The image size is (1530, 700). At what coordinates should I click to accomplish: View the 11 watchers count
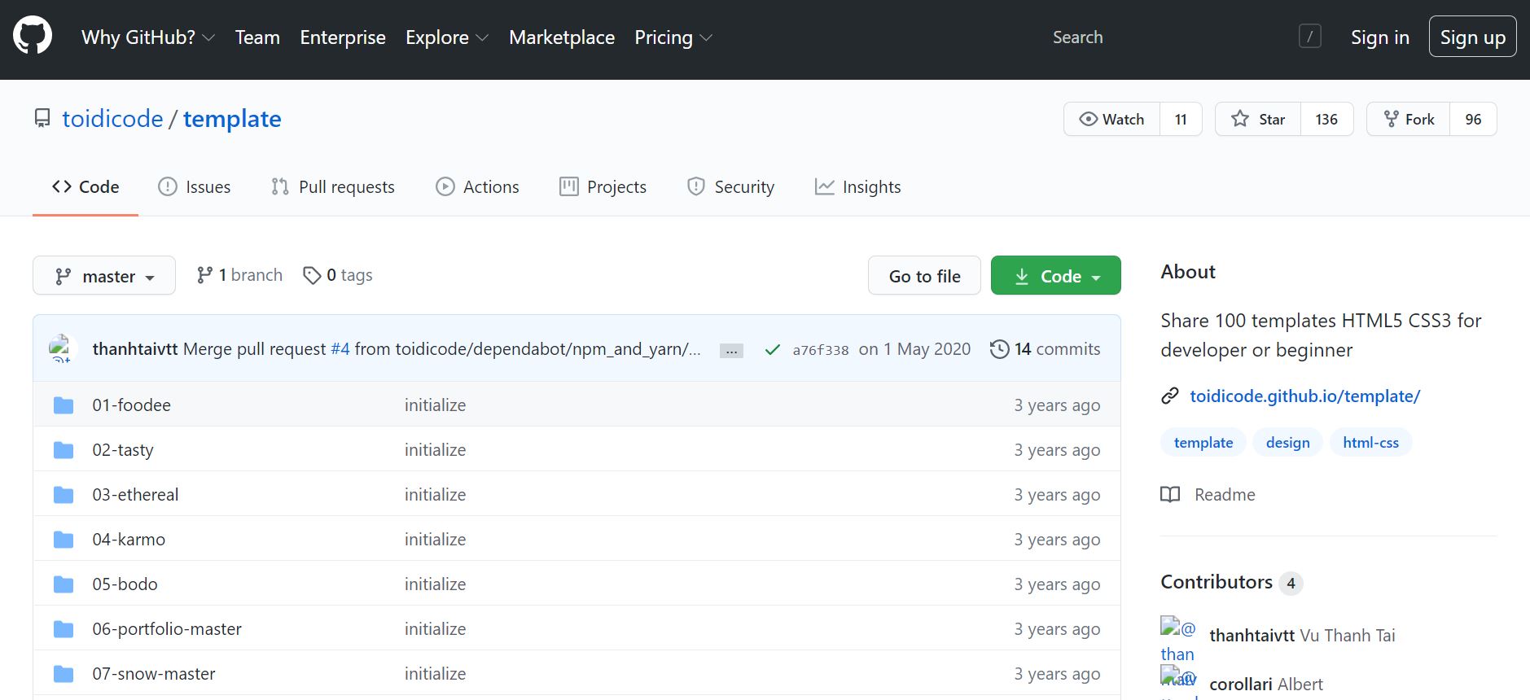click(x=1181, y=119)
